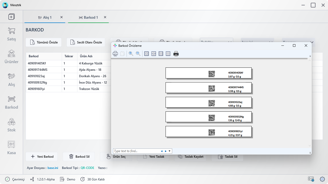Screen dimensions: 328x184
Task: Select row 409091744MS in barcode table
Action: (68, 70)
